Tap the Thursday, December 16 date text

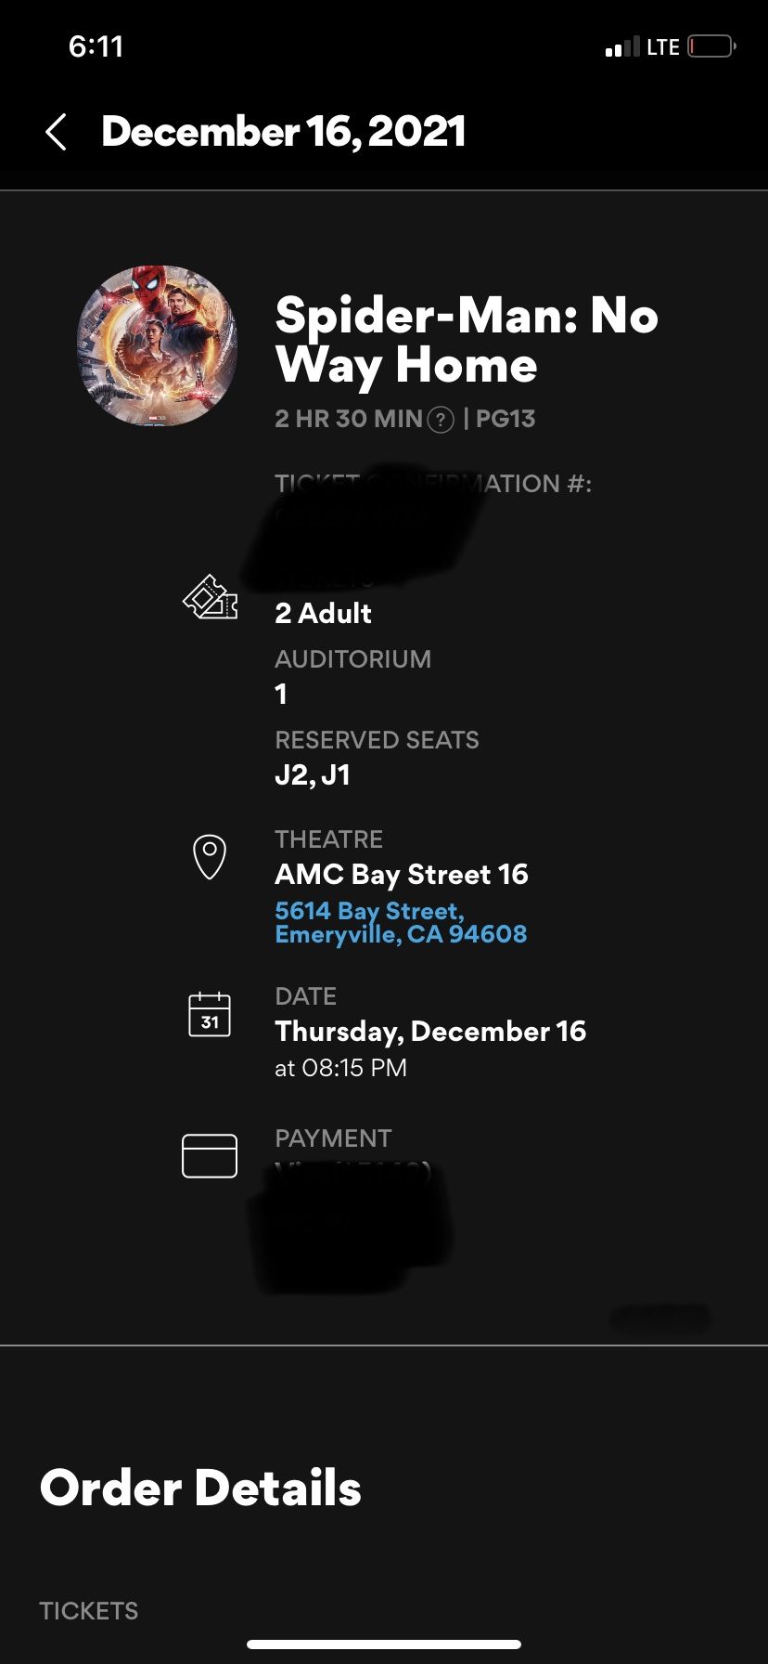pyautogui.click(x=430, y=1031)
